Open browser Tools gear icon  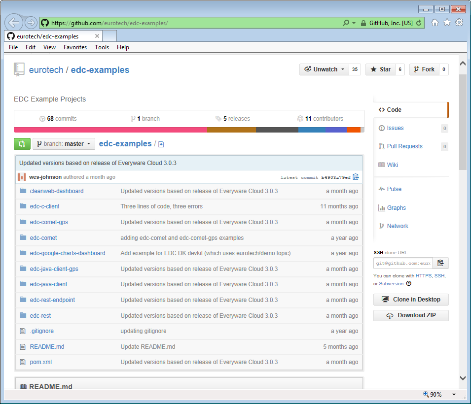pyautogui.click(x=459, y=23)
